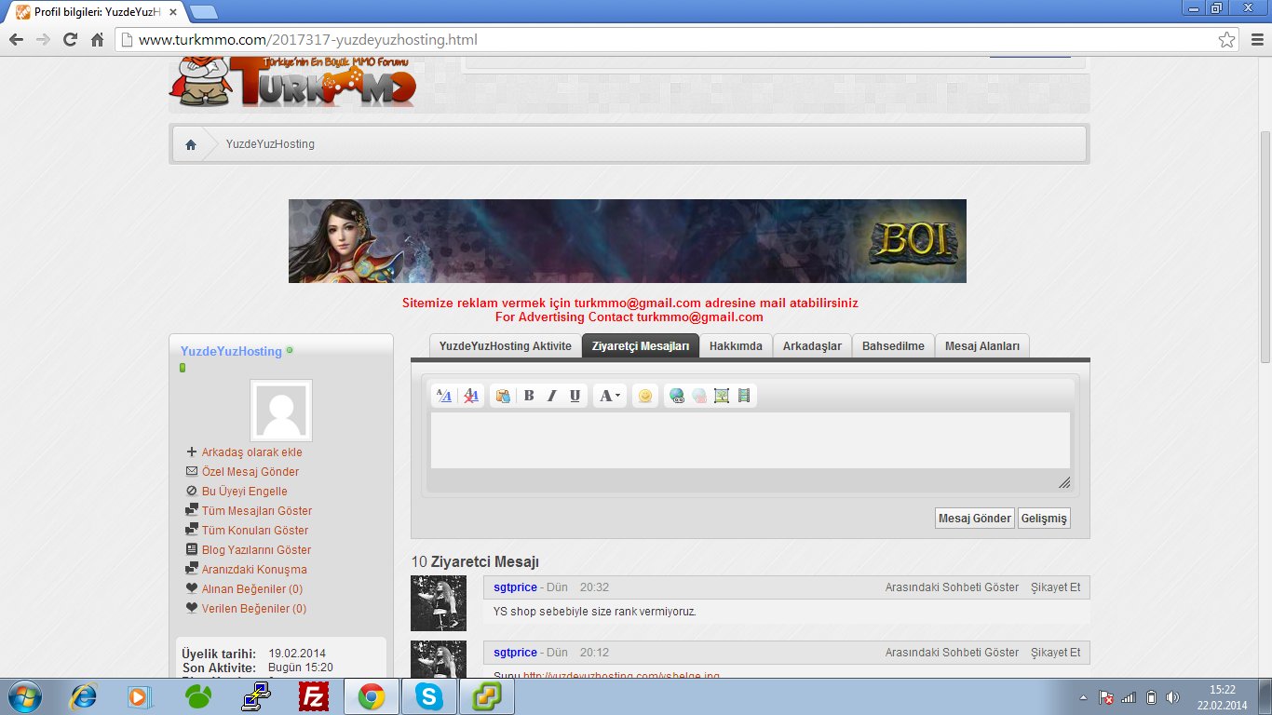Open Chrome home page button
Screen dimensions: 1272x715
[97, 40]
